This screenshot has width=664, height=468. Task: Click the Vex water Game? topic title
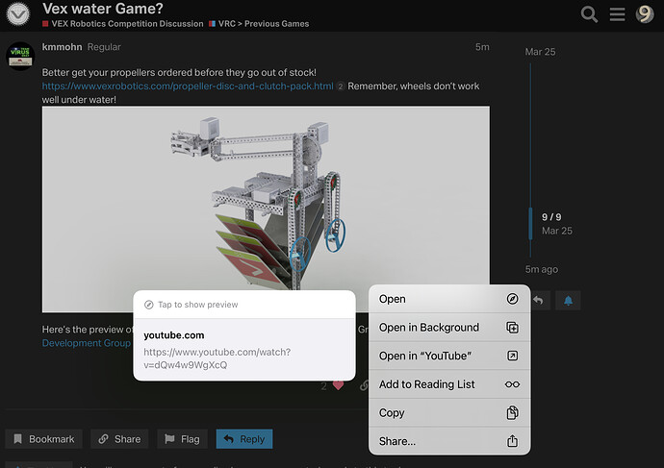[102, 8]
